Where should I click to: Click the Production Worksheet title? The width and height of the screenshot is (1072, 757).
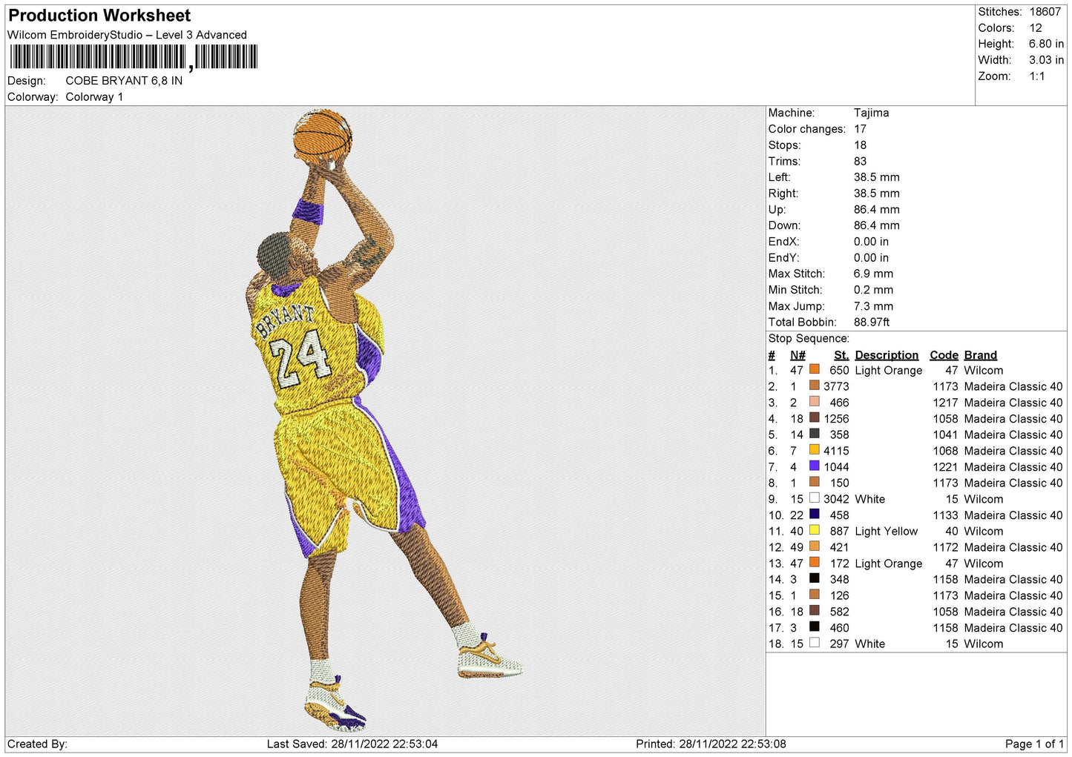[99, 16]
